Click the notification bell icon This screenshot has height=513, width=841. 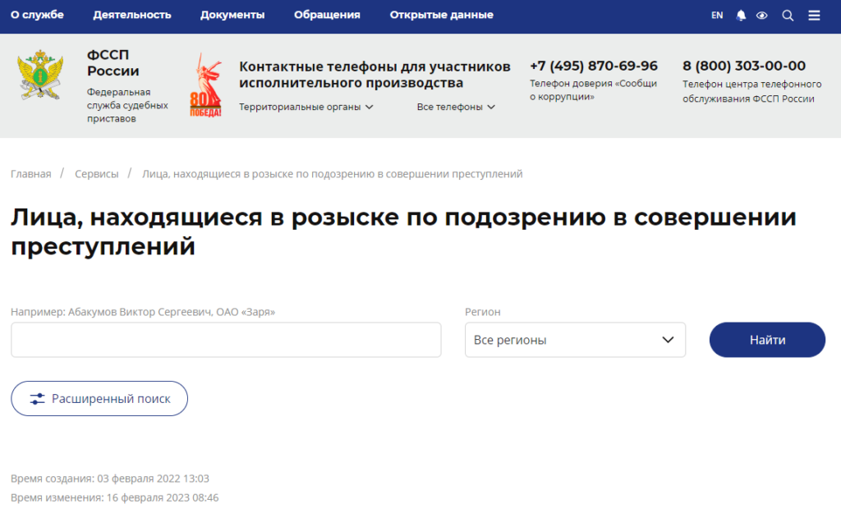pyautogui.click(x=742, y=16)
